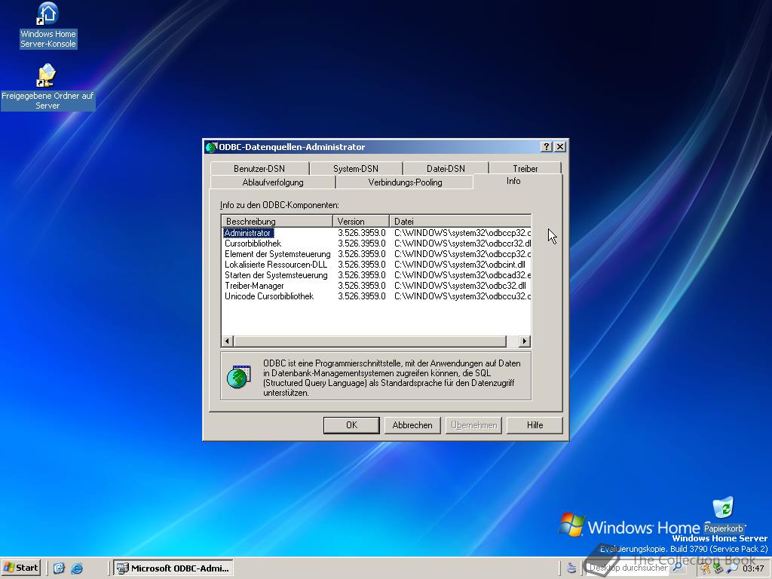Viewport: 772px width, 579px height.
Task: Click the ODBC globe icon in the title bar
Action: coord(211,147)
